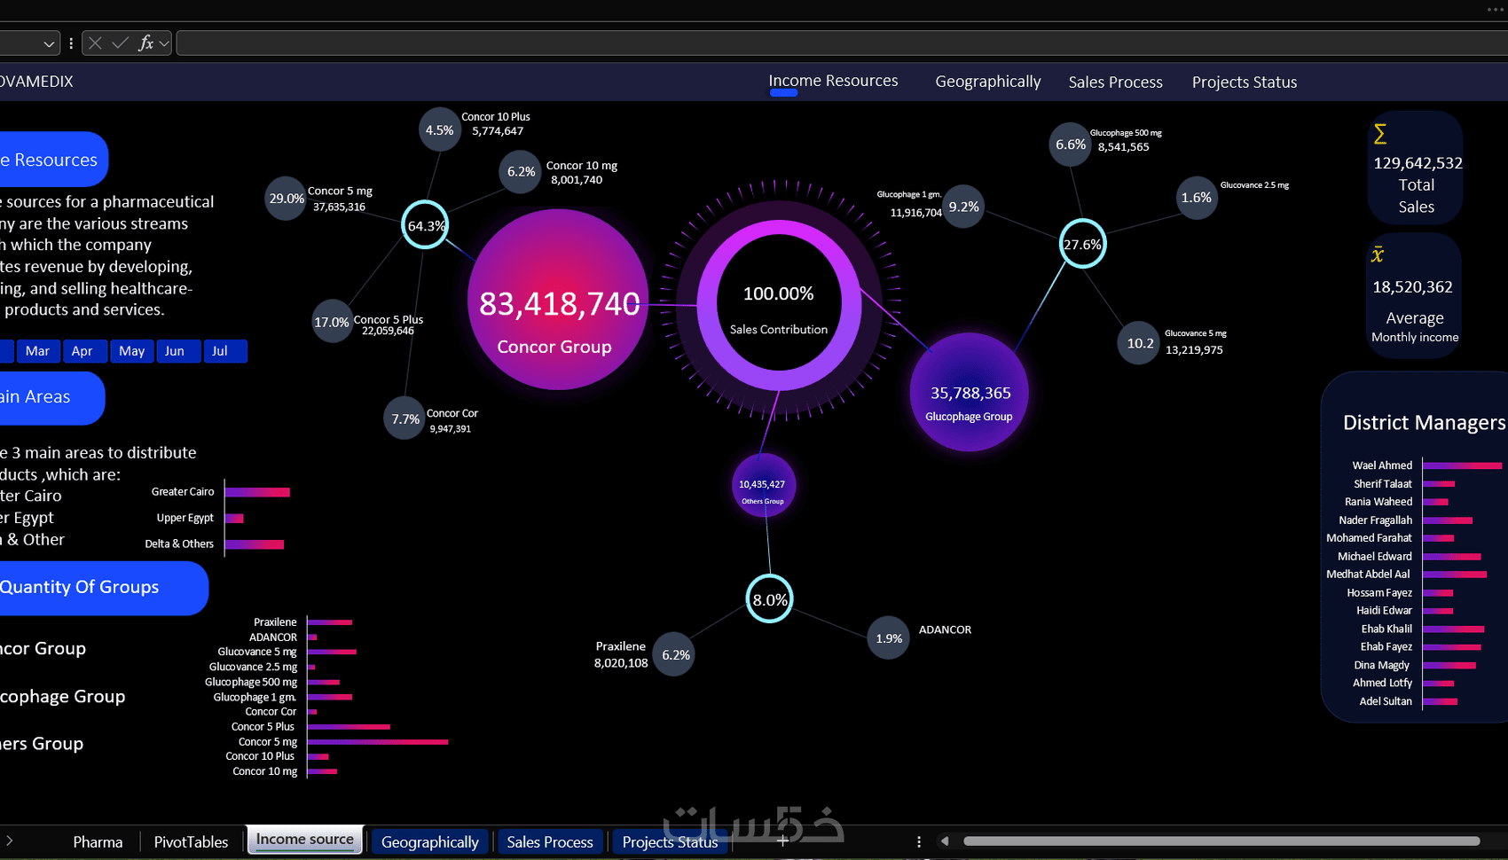Click the sheet tab scroll arrow
The width and height of the screenshot is (1508, 860).
pos(9,840)
